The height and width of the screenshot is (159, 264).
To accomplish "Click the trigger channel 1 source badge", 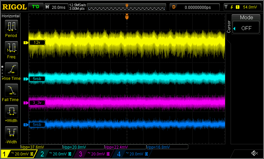I will point(237,7).
